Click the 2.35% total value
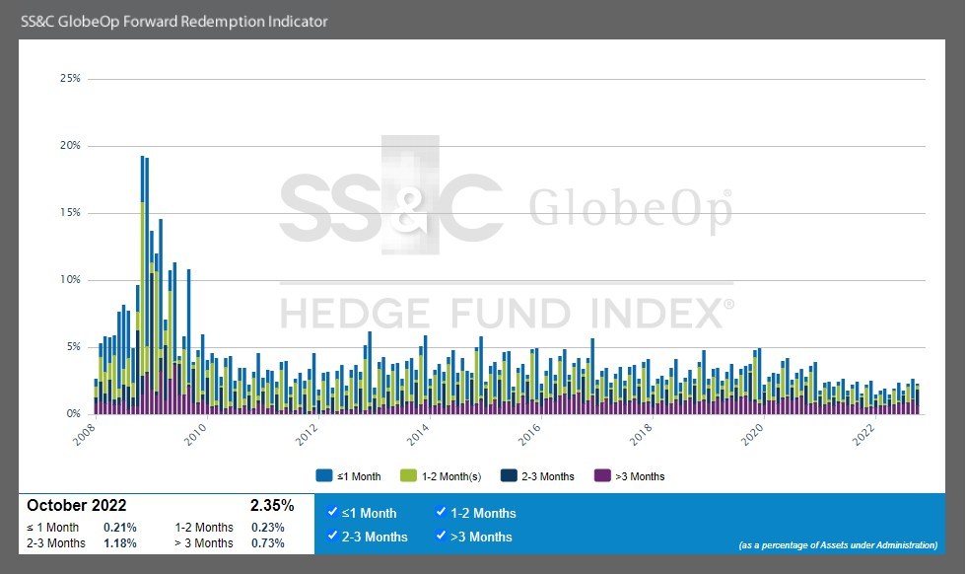This screenshot has width=966, height=574. pos(272,506)
